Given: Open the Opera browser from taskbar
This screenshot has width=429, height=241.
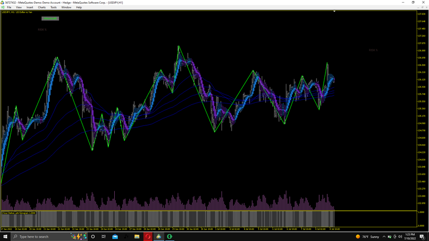Looking at the screenshot, I should [148, 237].
